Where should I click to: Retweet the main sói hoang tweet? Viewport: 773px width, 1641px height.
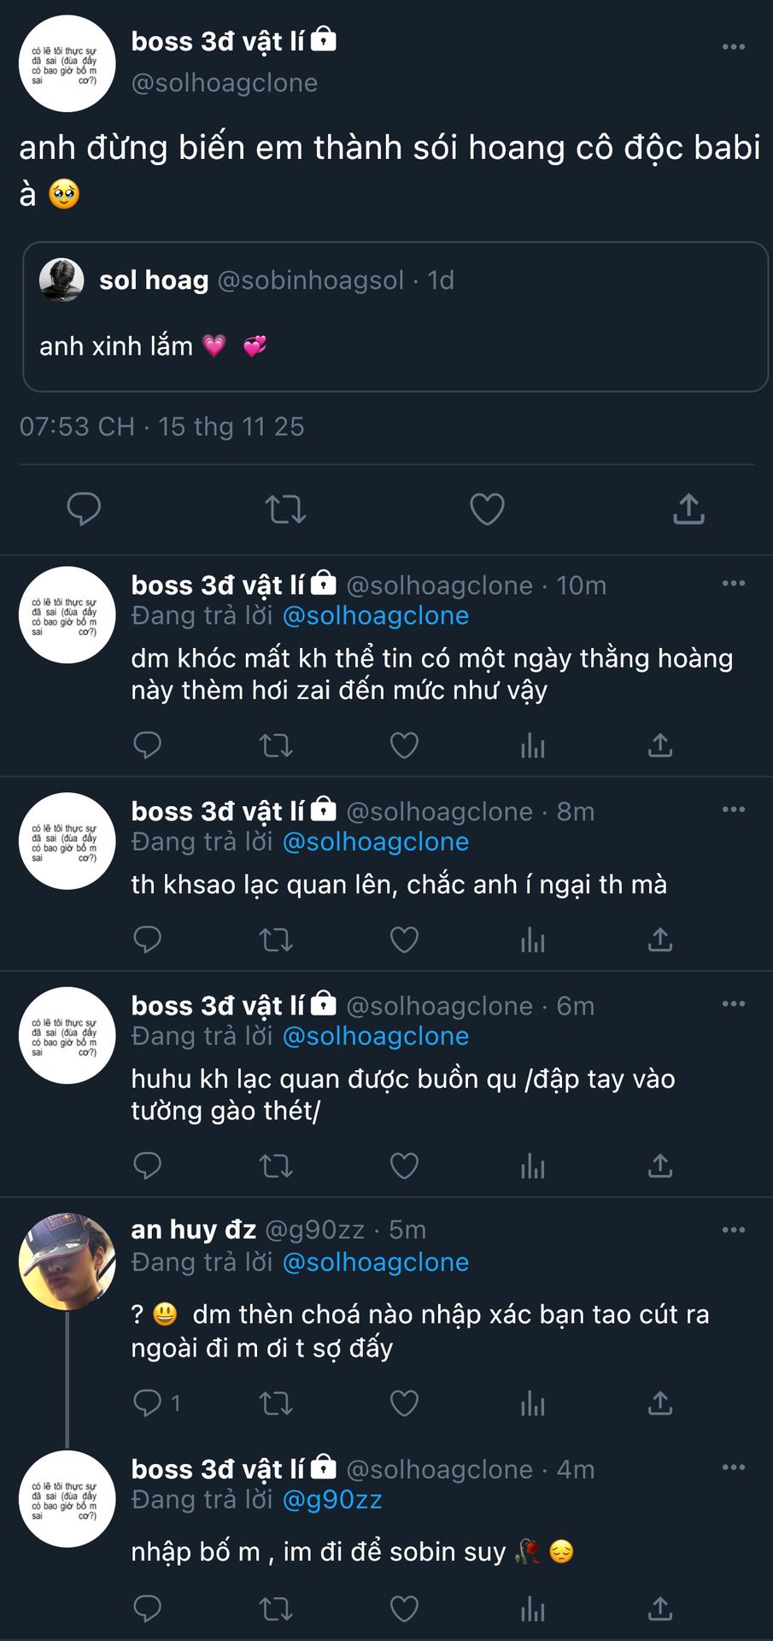coord(285,509)
